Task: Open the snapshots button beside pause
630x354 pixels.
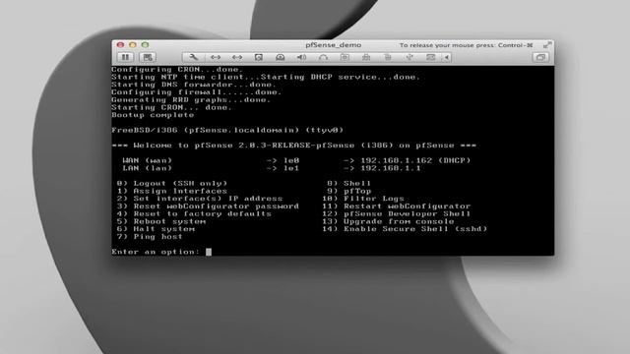Action: click(x=148, y=57)
